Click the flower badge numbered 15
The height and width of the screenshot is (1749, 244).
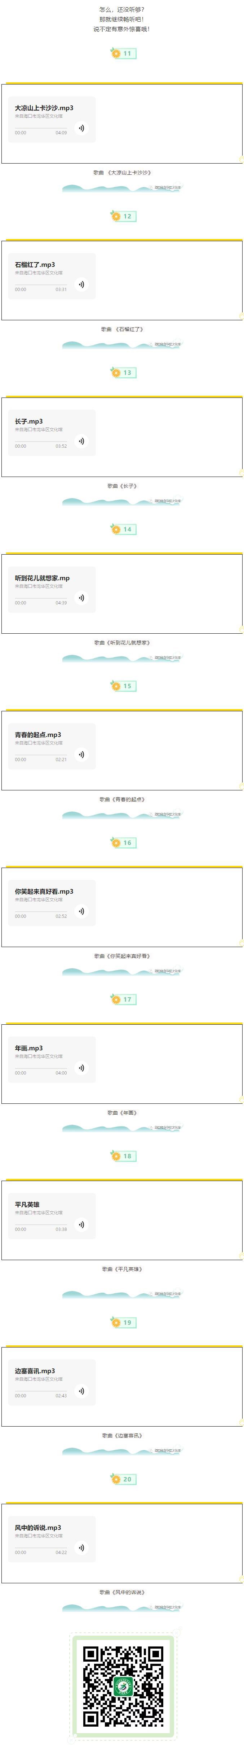click(123, 686)
